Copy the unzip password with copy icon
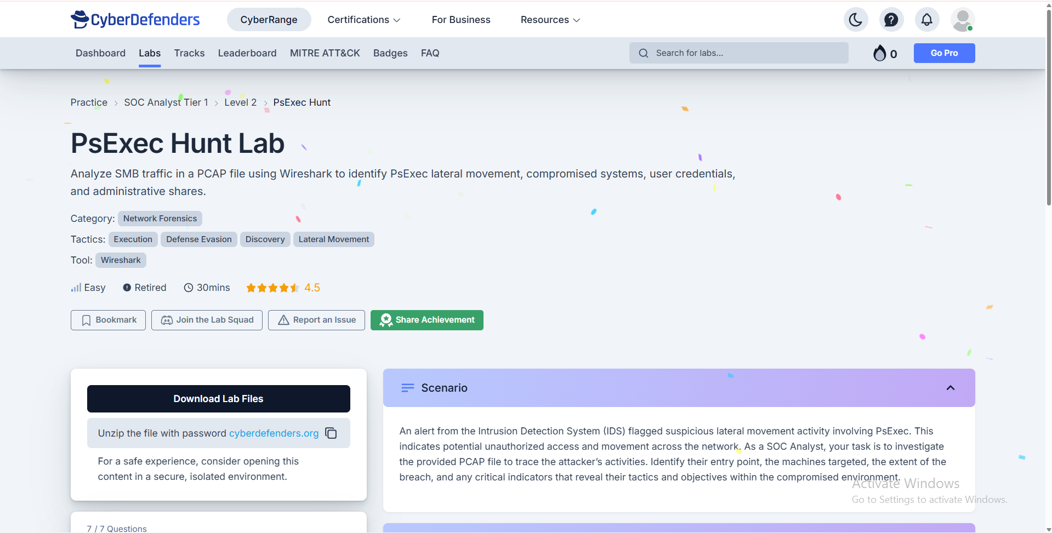The height and width of the screenshot is (533, 1052). pyautogui.click(x=331, y=433)
